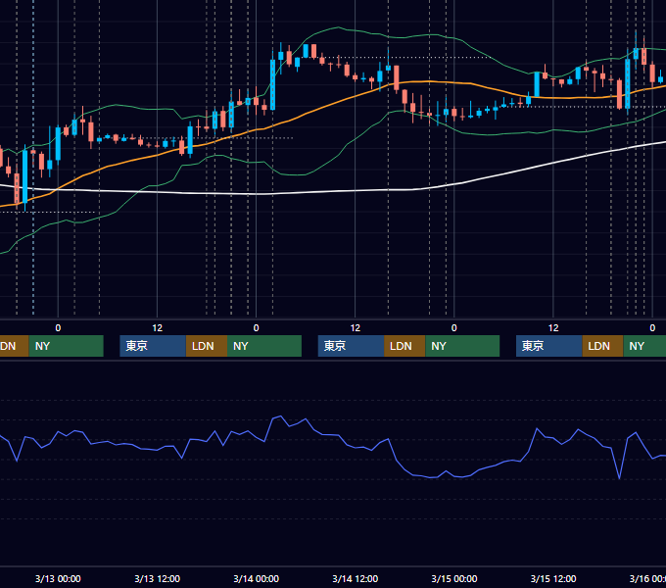Click the 3/14 12:00 time axis label
666x588 pixels.
(x=356, y=578)
